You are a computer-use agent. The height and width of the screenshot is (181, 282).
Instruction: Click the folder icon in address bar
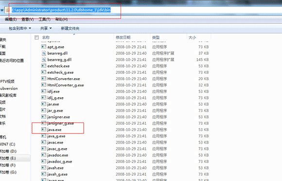(8, 10)
